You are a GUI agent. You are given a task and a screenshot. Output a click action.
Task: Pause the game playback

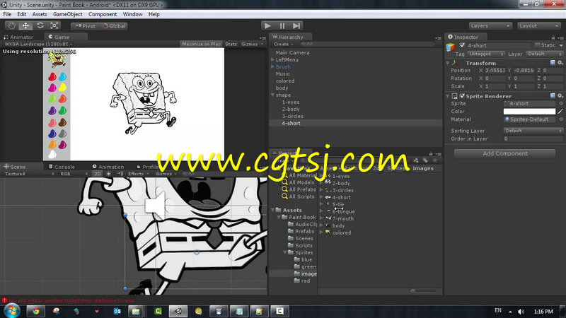point(282,25)
